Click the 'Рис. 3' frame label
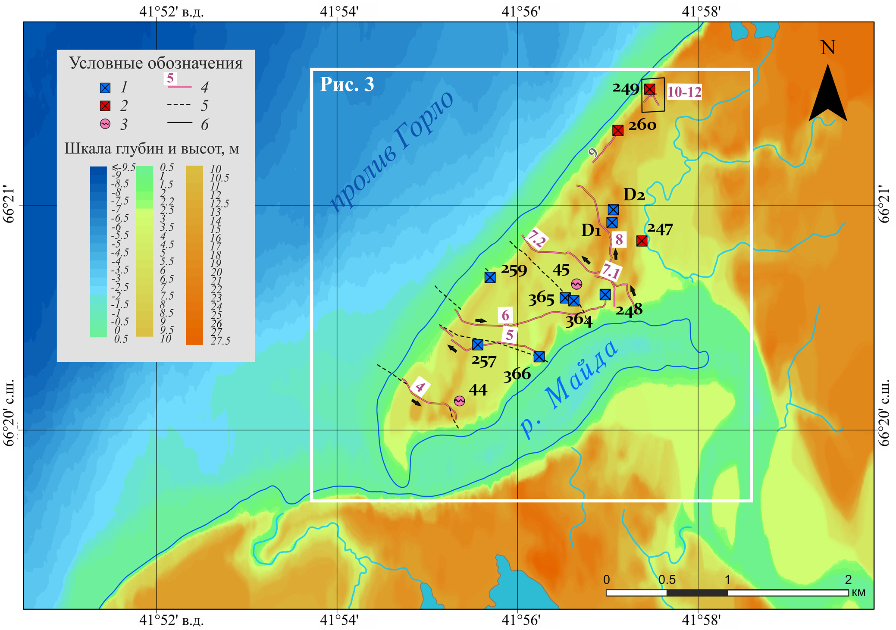This screenshot has height=630, width=896. tap(347, 85)
